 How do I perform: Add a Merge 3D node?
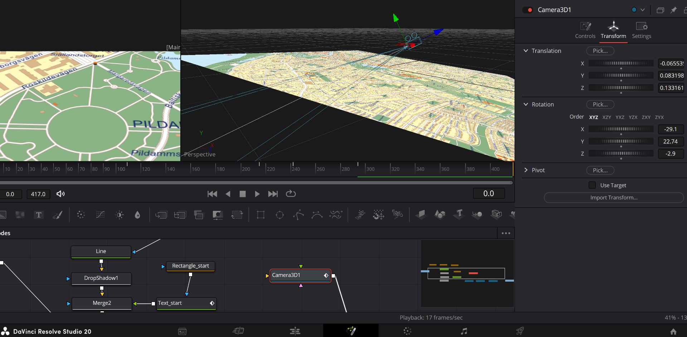477,214
